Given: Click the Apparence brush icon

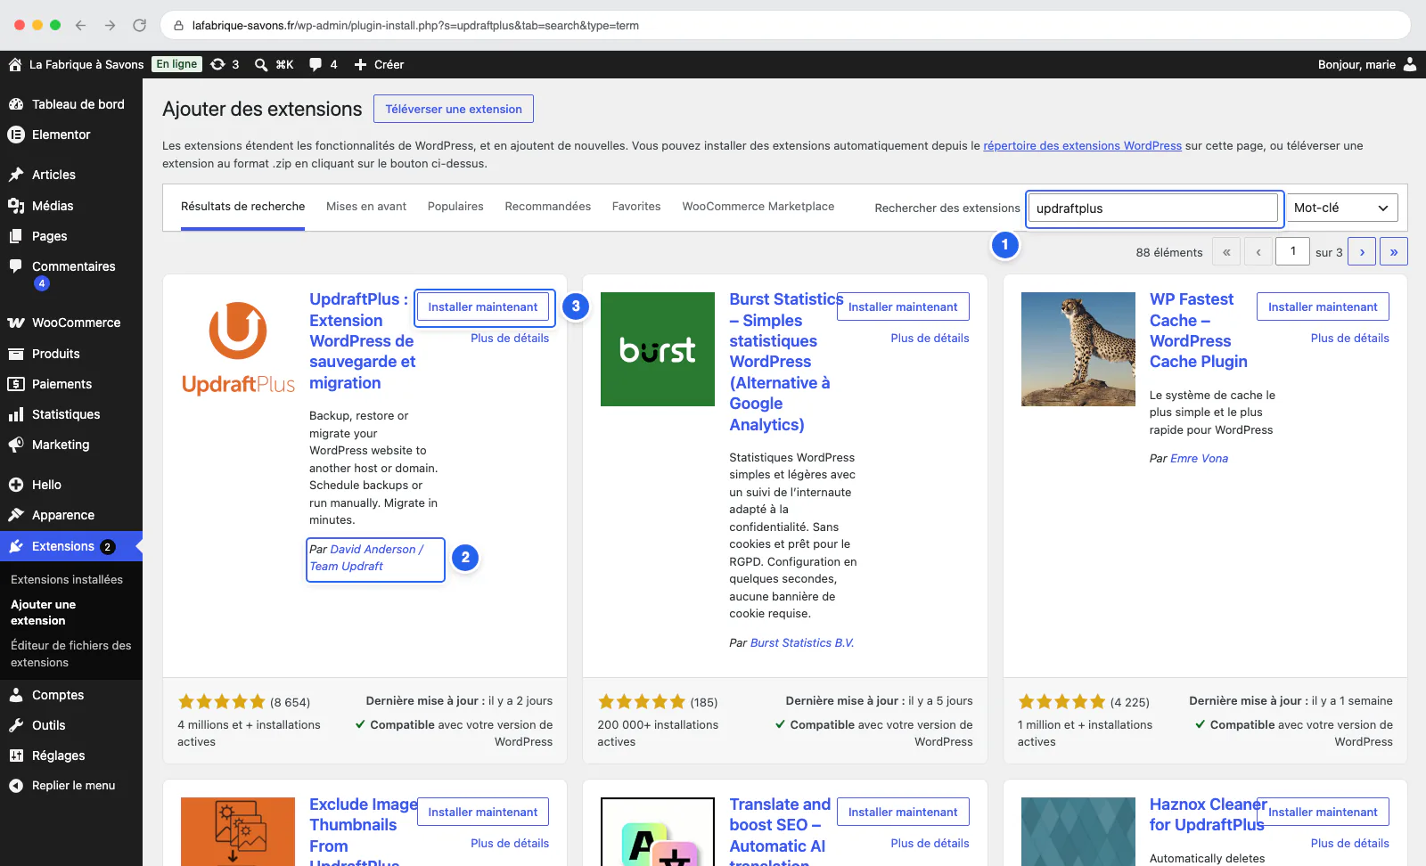Looking at the screenshot, I should [16, 515].
